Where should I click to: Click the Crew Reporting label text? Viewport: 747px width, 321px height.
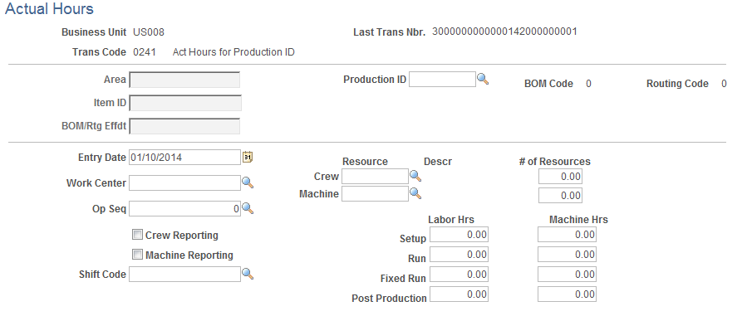(x=181, y=235)
